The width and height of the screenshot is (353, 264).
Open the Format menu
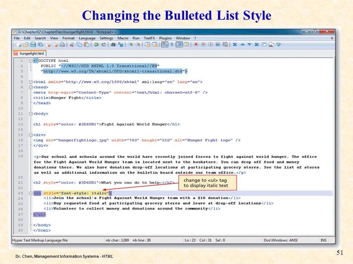click(x=68, y=38)
